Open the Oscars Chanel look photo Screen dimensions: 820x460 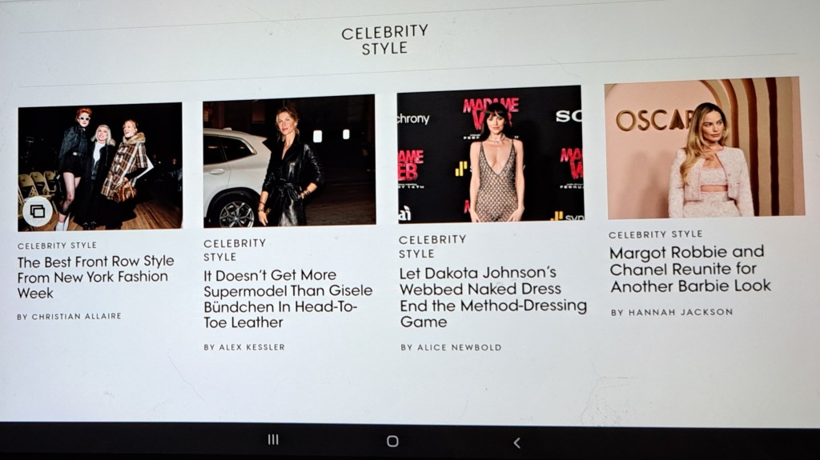(x=704, y=148)
